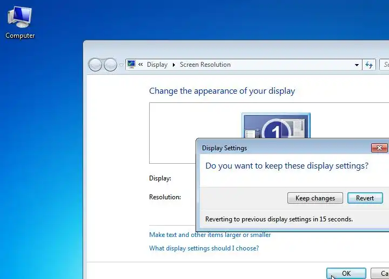This screenshot has width=389, height=279.
Task: Expand the arrow after Display breadcrumb
Action: 174,65
